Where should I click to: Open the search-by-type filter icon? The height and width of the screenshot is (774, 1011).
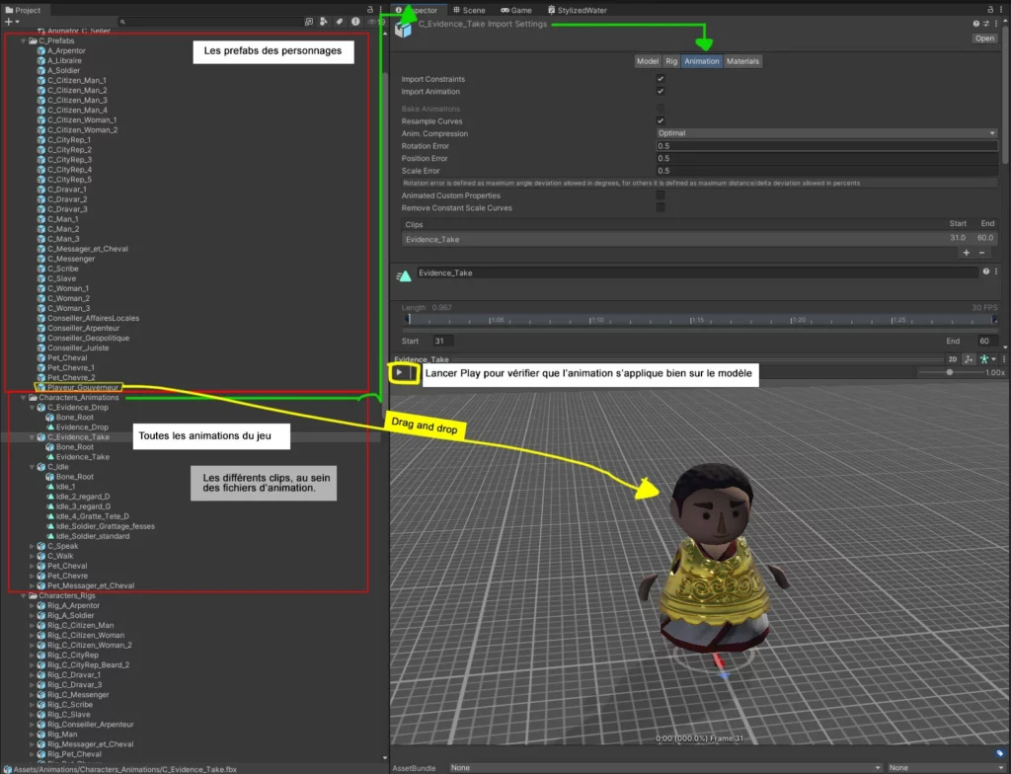pos(323,22)
